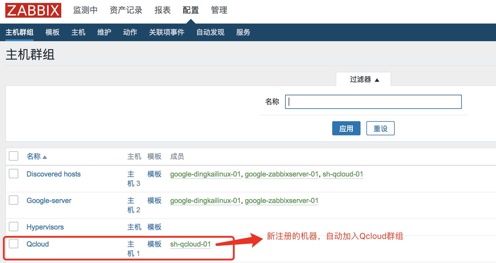This screenshot has height=263, width=496.
Task: Click the 主机 column header
Action: [134, 157]
